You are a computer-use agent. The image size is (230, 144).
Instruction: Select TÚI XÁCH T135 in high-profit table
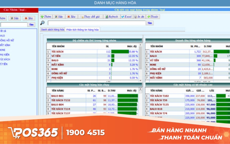click(x=188, y=105)
